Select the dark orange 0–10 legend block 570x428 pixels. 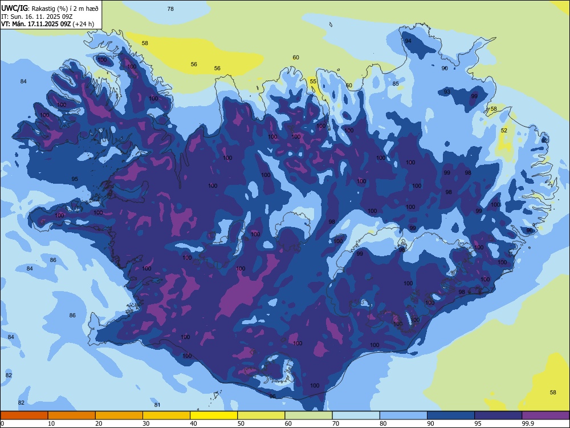[x=24, y=415]
